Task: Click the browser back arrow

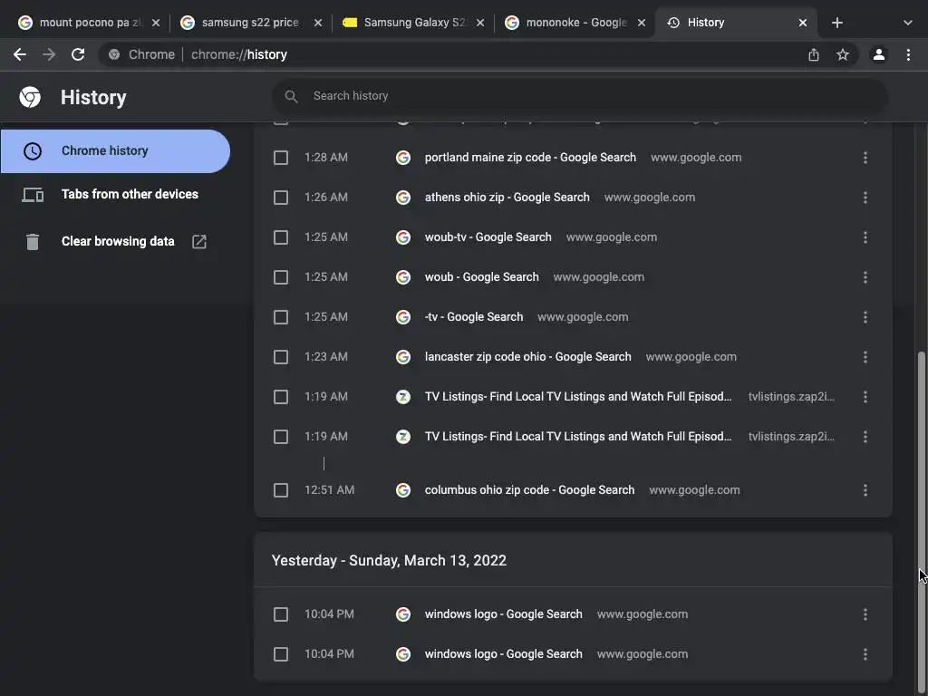Action: 20,54
